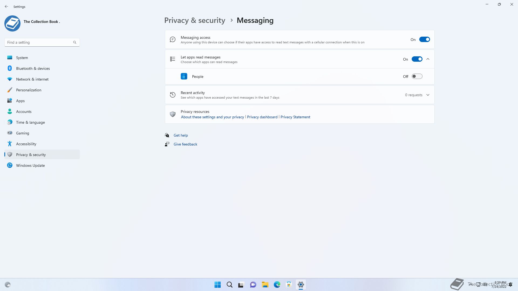
Task: Click the back arrow in Settings header
Action: 6,6
